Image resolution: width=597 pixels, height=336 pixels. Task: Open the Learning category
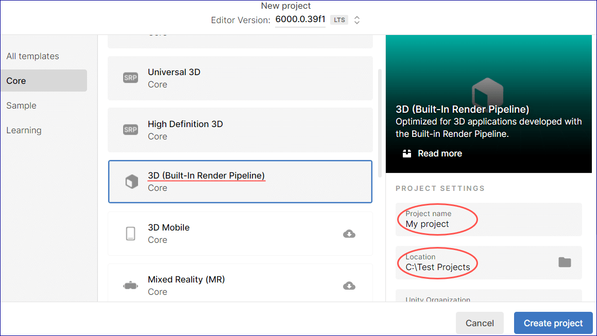tap(24, 130)
